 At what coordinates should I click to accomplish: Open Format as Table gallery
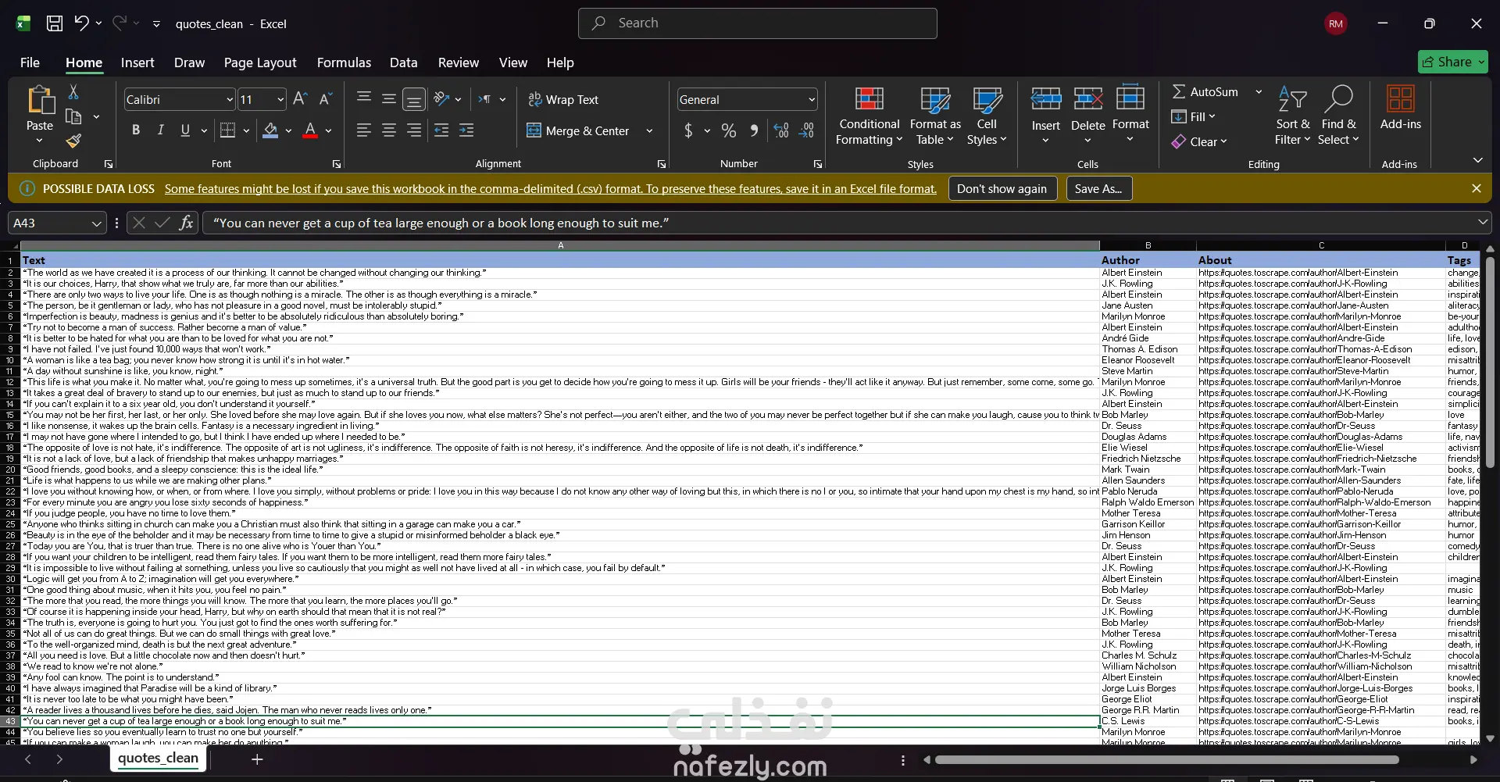pos(935,116)
